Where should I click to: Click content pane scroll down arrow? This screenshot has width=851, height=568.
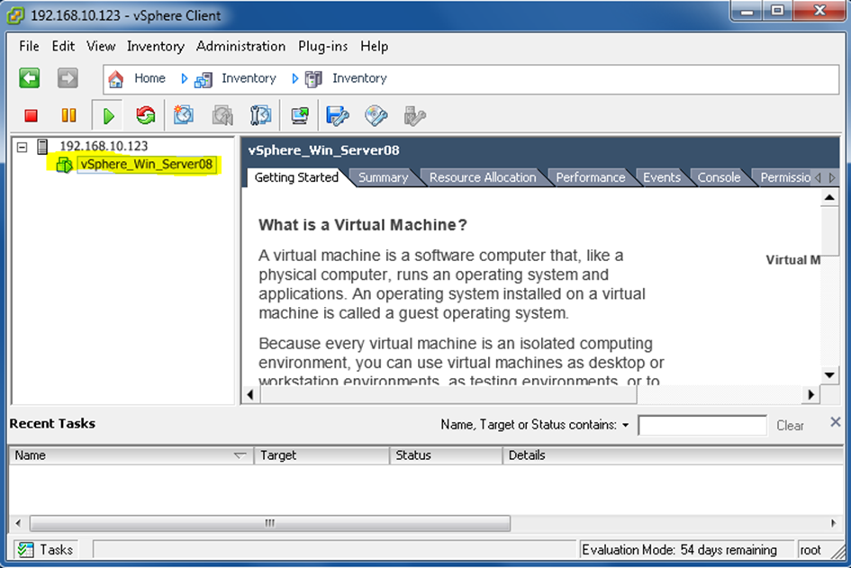pos(829,374)
